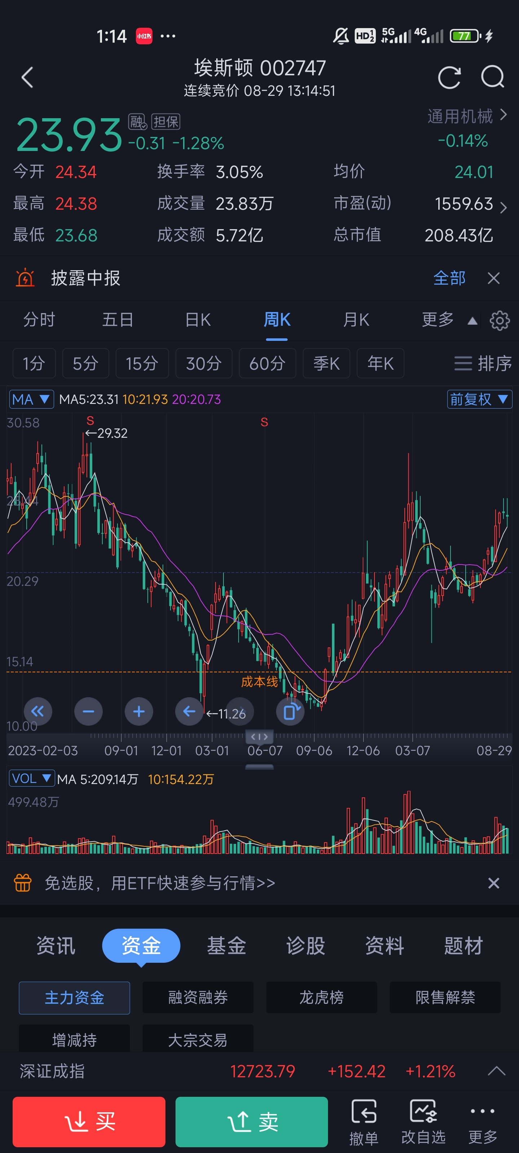
Task: Tap the 担保 collateral badge
Action: point(166,121)
